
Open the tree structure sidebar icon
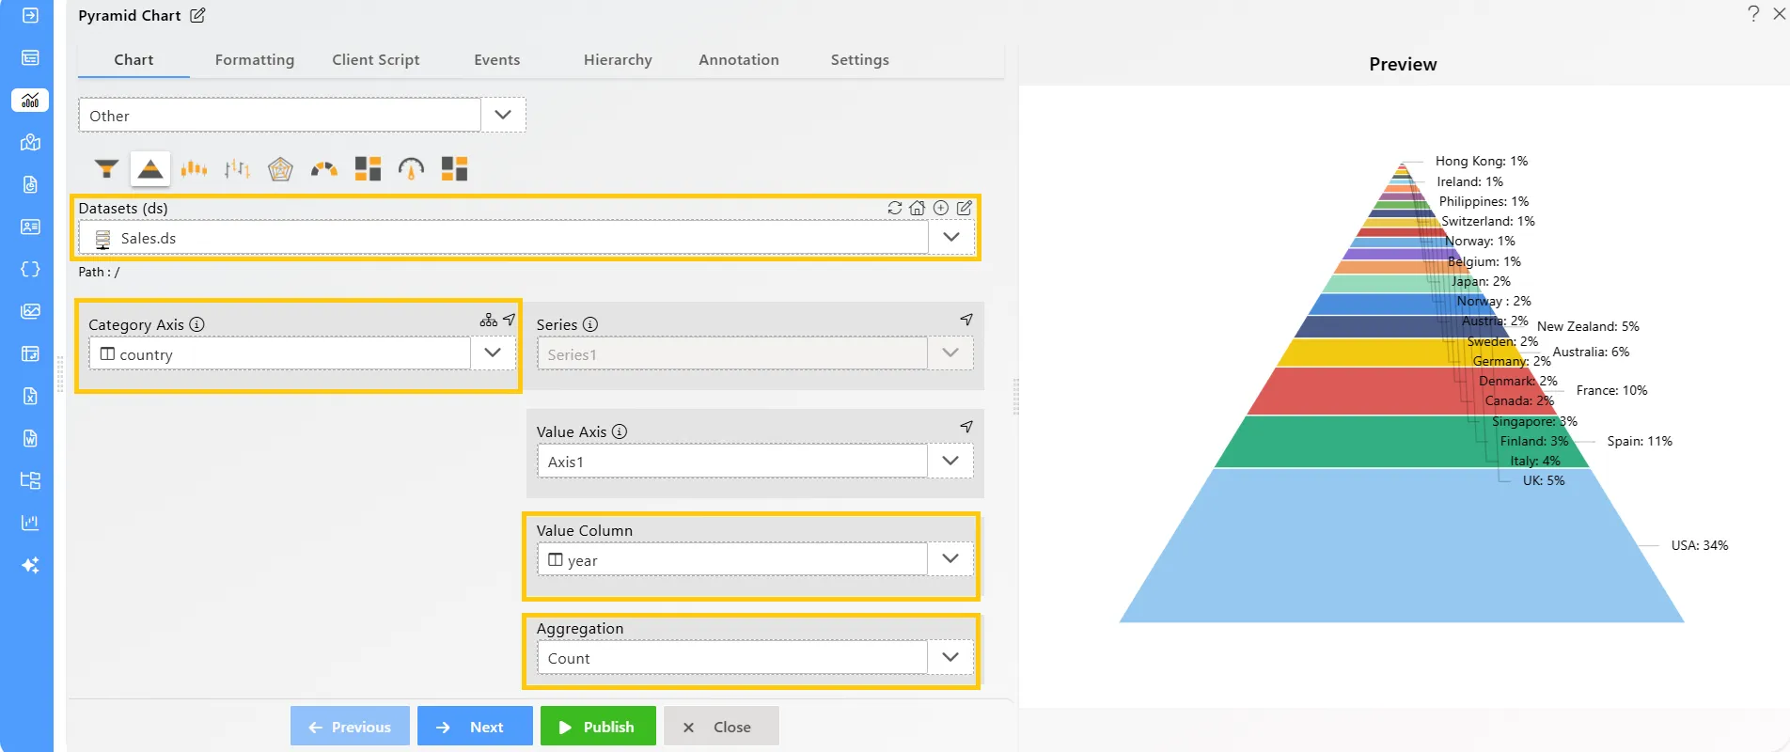(30, 480)
